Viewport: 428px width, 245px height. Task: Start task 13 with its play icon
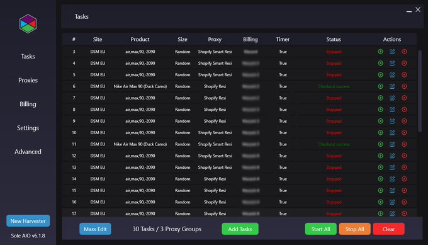click(x=381, y=167)
